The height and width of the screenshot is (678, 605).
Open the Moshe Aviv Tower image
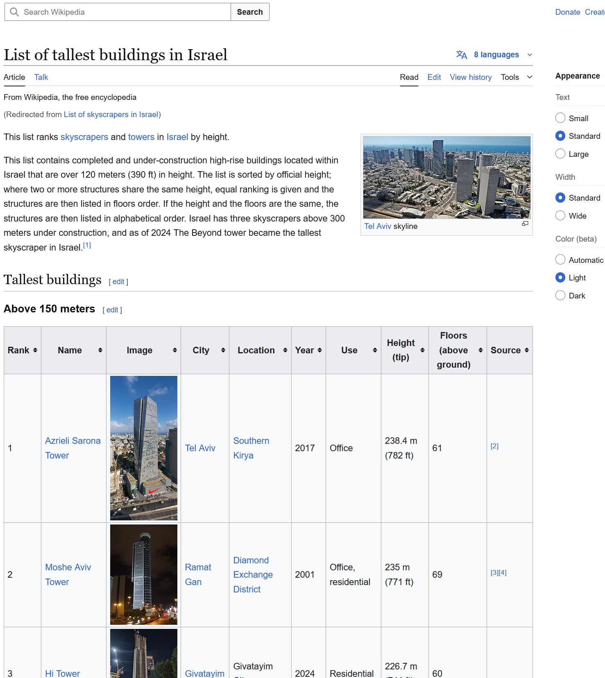click(144, 574)
